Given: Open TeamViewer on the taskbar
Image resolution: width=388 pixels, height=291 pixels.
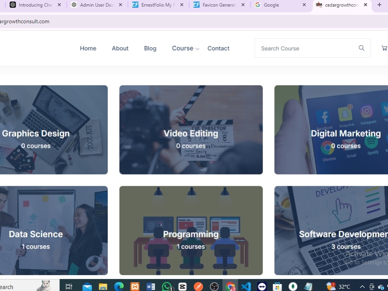Looking at the screenshot, I should tap(262, 287).
